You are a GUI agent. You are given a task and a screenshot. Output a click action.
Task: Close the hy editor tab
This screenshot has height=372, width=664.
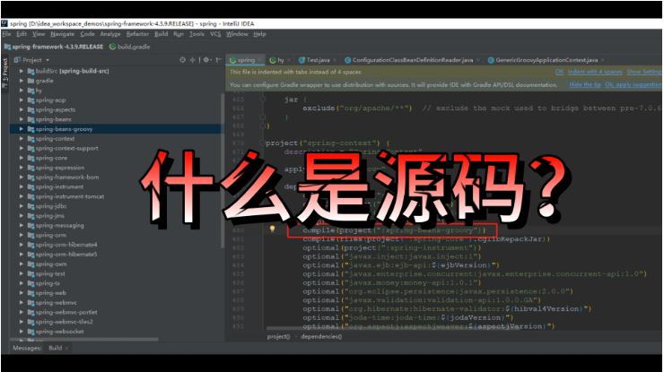(289, 60)
